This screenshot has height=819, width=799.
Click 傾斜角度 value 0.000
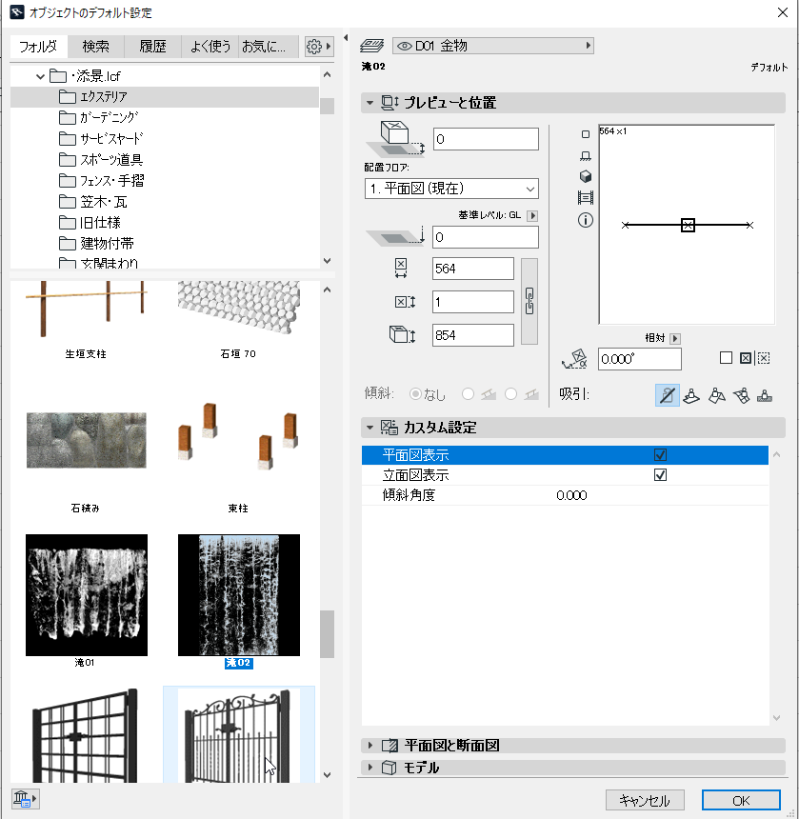[x=571, y=495]
